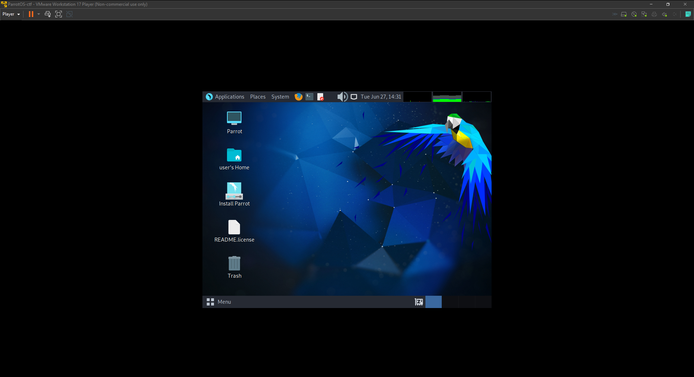Click the network monitor graph on the panel
This screenshot has height=377, width=694.
point(476,96)
